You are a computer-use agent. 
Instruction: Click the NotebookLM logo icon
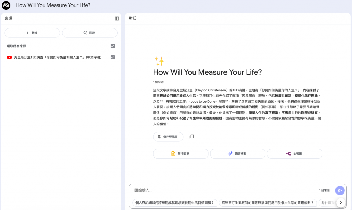point(6,5)
